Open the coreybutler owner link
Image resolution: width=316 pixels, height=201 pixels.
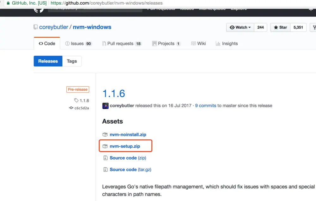pyautogui.click(x=54, y=27)
